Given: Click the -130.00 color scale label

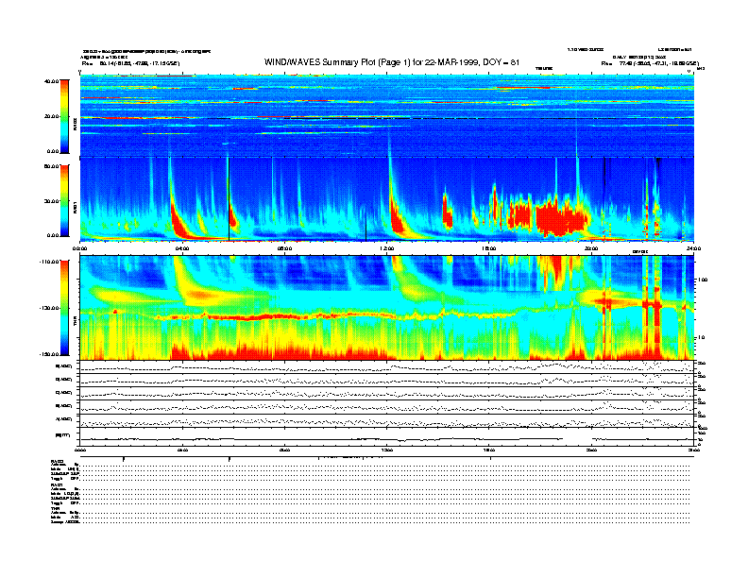Looking at the screenshot, I should click(x=49, y=308).
